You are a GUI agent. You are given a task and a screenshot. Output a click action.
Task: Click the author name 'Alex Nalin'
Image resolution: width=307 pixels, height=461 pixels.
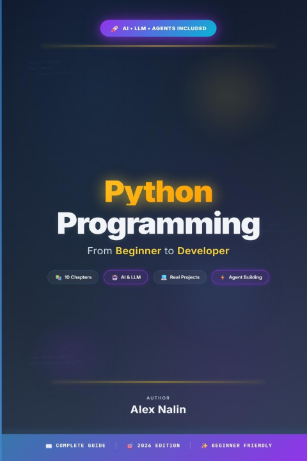coord(159,410)
